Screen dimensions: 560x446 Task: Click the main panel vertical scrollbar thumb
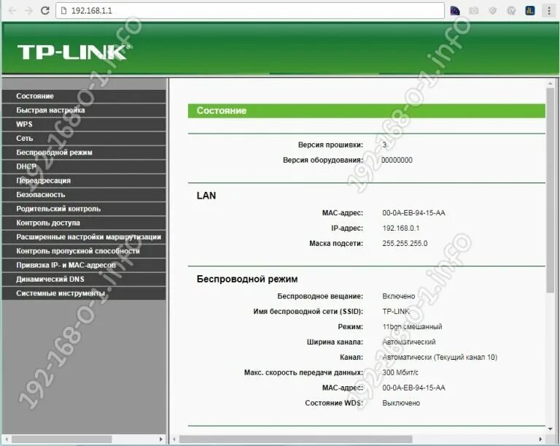tap(550, 191)
